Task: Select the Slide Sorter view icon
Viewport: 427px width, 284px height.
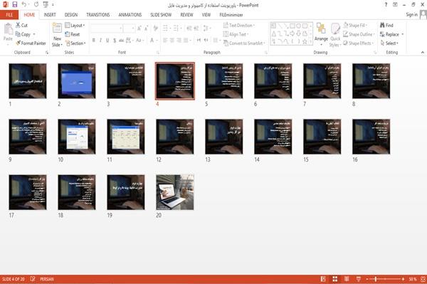Action: click(335, 279)
